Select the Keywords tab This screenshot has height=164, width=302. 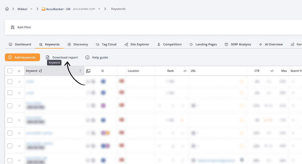(x=49, y=44)
